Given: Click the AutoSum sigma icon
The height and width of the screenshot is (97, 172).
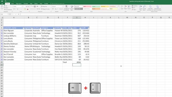Looking at the screenshot, I should tap(132, 6).
